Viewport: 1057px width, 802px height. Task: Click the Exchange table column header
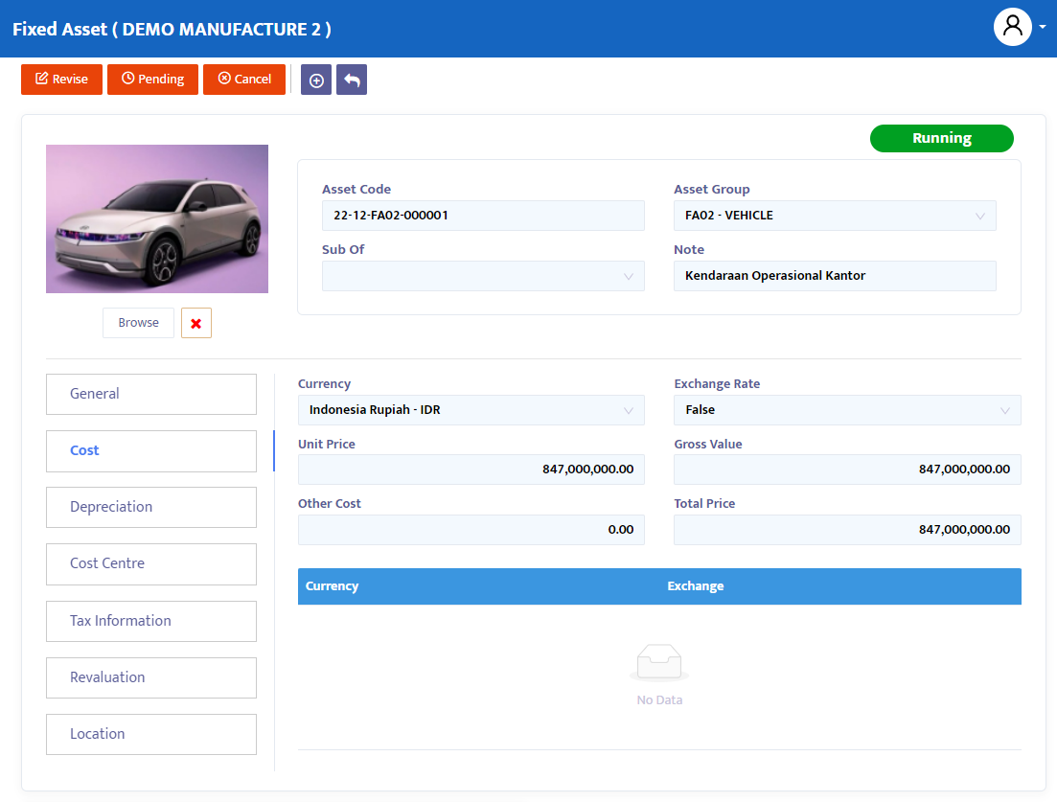(x=695, y=586)
